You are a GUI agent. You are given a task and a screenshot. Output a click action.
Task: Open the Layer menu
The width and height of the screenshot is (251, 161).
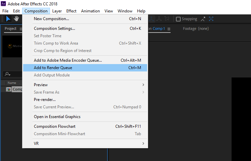57,11
